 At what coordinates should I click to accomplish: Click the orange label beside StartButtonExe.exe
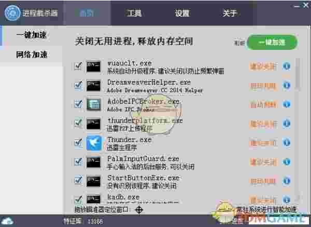263,181
